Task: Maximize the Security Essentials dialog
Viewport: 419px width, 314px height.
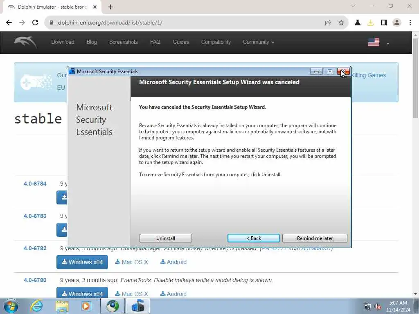Action: pyautogui.click(x=330, y=72)
